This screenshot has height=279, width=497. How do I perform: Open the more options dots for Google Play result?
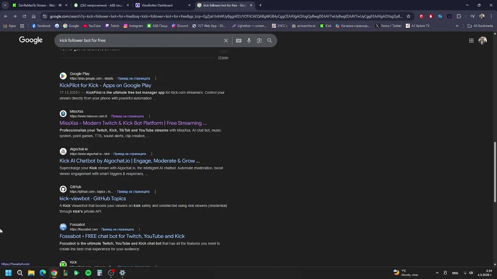[155, 79]
